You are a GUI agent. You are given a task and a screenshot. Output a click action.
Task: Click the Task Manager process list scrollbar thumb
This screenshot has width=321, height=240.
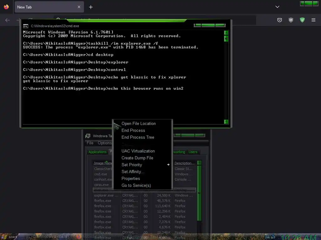[199, 193]
